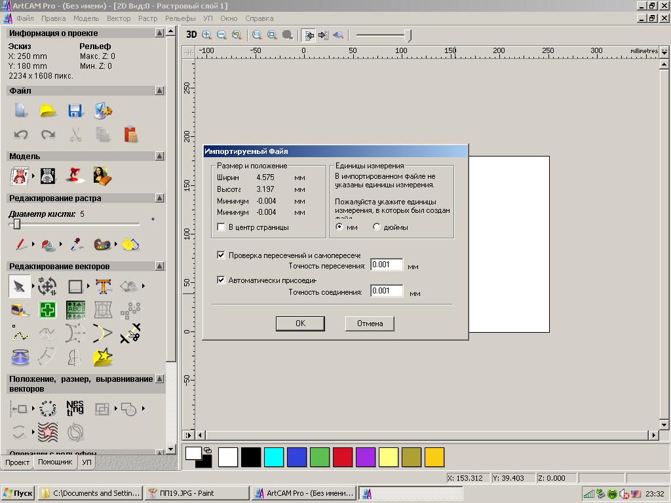Click the Undo arrow icon
The image size is (671, 503).
pos(21,135)
